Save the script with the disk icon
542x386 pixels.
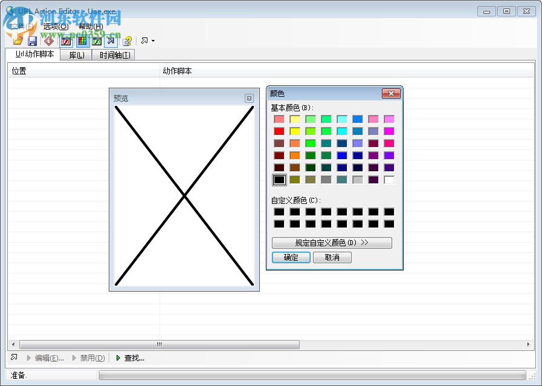click(32, 40)
